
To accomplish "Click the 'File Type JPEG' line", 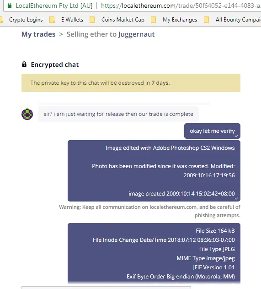I will 217,249.
